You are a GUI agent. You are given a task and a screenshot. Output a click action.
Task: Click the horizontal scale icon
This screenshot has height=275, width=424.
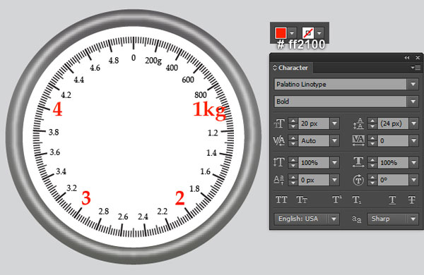[358, 162]
